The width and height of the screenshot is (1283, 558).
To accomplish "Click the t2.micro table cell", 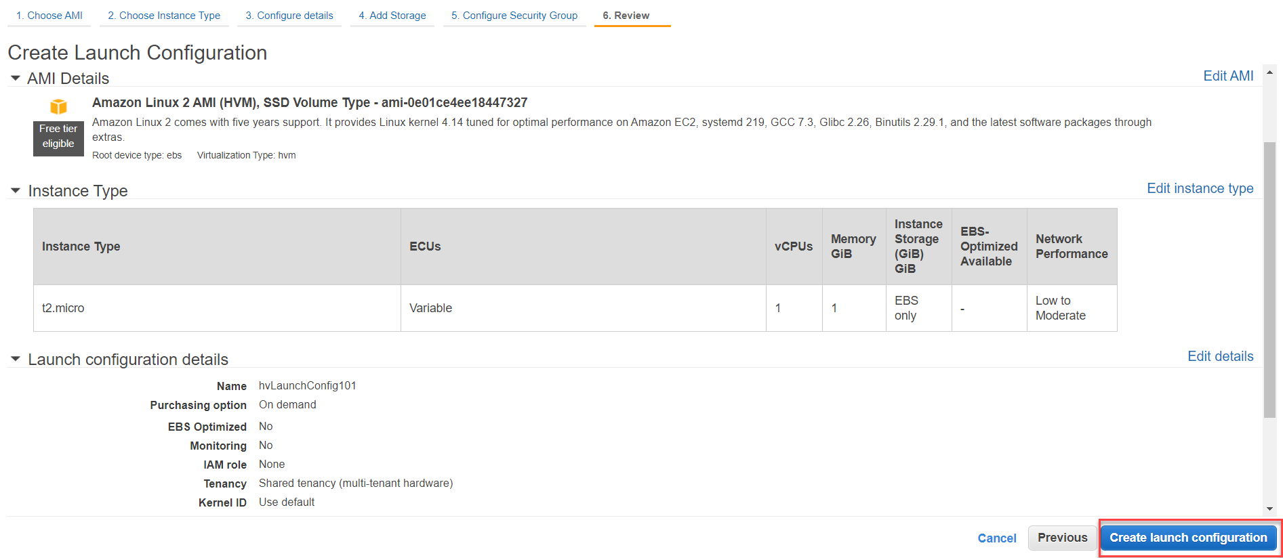I will click(217, 308).
